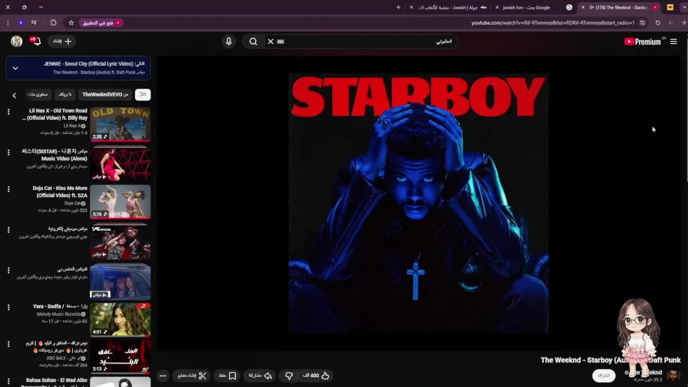This screenshot has height=387, width=688.
Task: Open the browser extensions puzzle icon
Action: pyautogui.click(x=53, y=23)
